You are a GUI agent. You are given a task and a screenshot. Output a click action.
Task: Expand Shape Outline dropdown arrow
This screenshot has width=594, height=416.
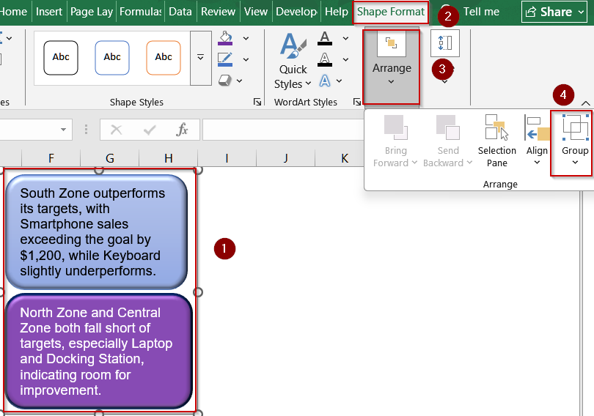point(246,60)
